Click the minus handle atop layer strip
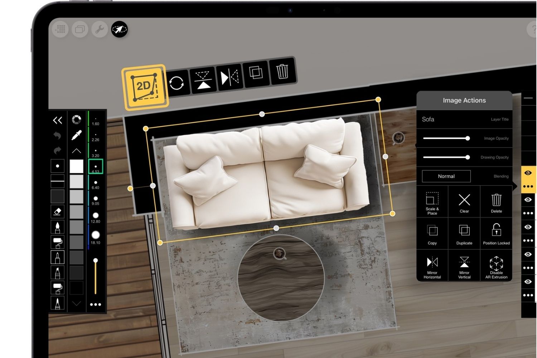The height and width of the screenshot is (358, 537). (528, 98)
